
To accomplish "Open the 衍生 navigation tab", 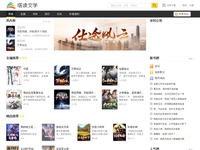I will 59,14.
